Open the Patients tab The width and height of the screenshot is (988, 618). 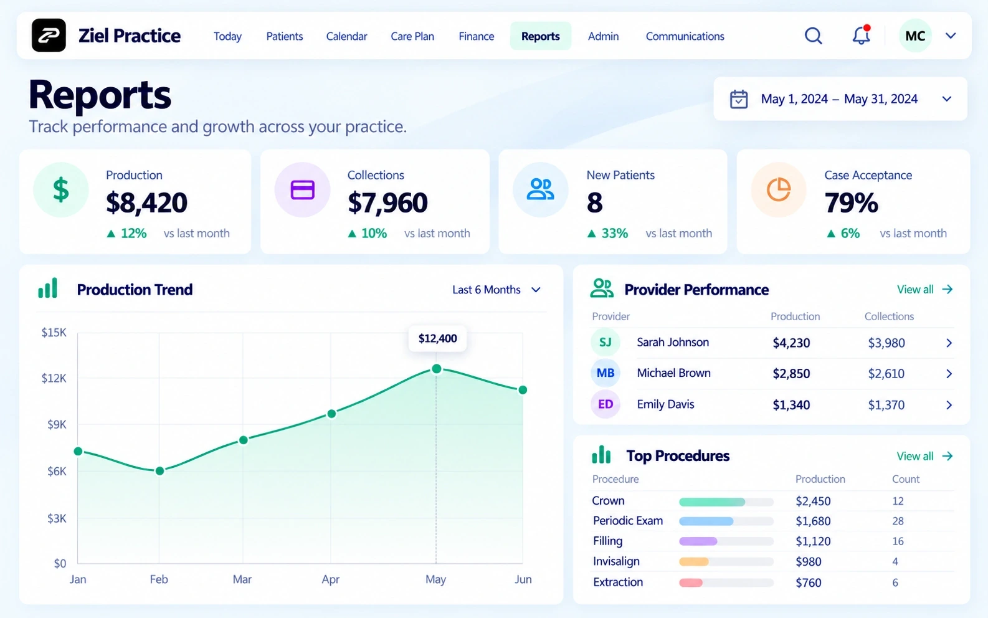(285, 36)
